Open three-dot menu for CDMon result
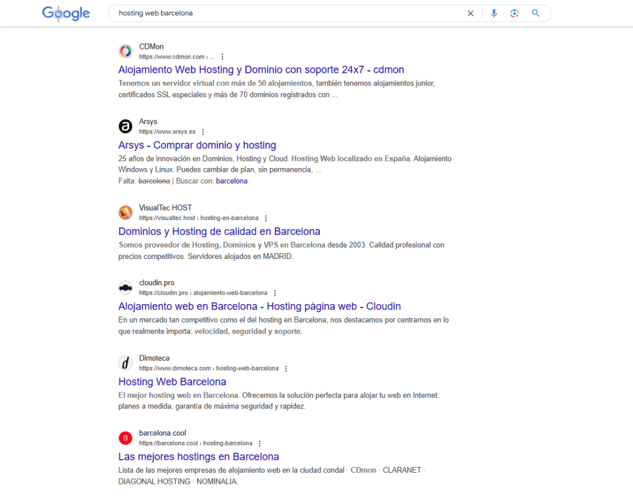This screenshot has width=633, height=503. (x=223, y=57)
